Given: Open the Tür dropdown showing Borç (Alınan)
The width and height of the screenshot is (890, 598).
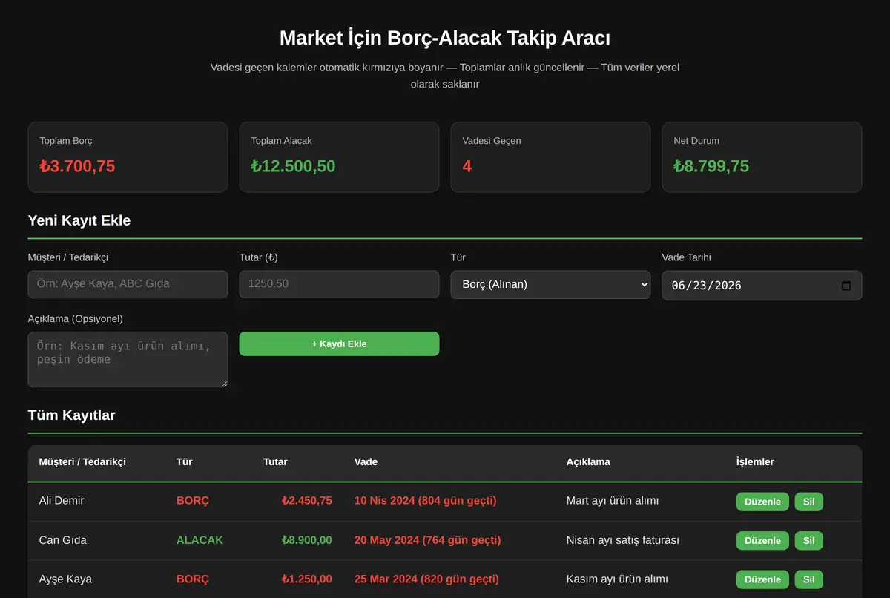Looking at the screenshot, I should 550,285.
